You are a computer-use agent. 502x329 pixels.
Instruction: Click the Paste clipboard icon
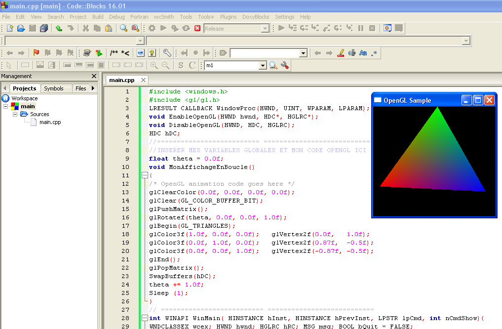109,28
